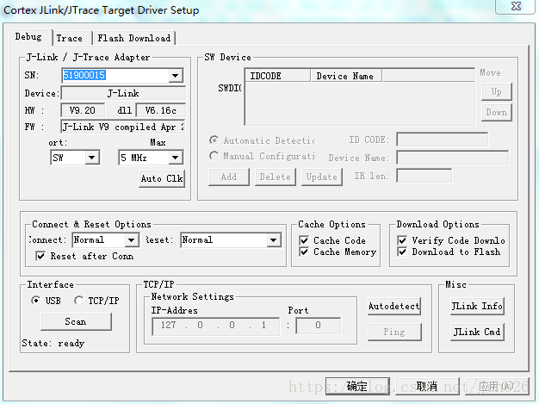Click the HW version V9.20 field
Screen dimensions: 539x404
(83, 110)
